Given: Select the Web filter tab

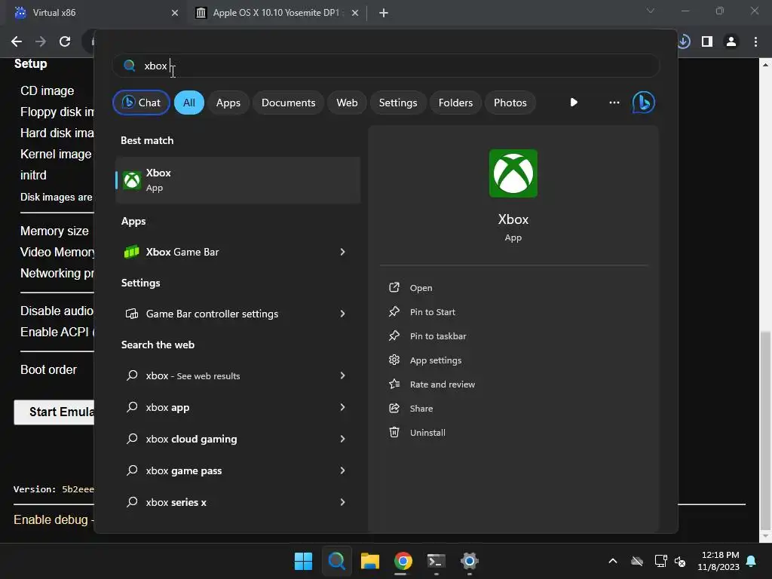Looking at the screenshot, I should click(x=347, y=103).
